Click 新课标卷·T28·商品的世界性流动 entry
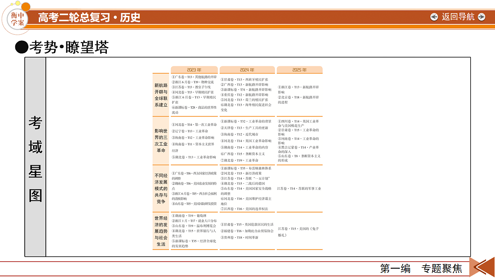Viewport: 495px width, 278px height. (x=194, y=110)
